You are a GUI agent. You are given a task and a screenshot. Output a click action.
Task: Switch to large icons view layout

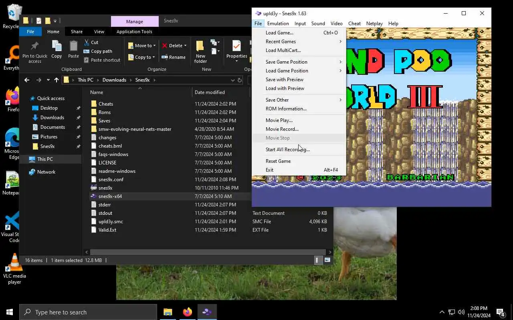[327, 260]
